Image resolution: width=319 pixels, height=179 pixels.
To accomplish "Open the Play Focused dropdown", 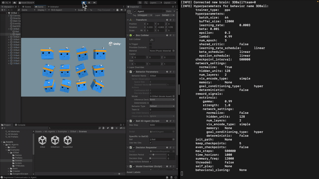I will click(x=106, y=10).
